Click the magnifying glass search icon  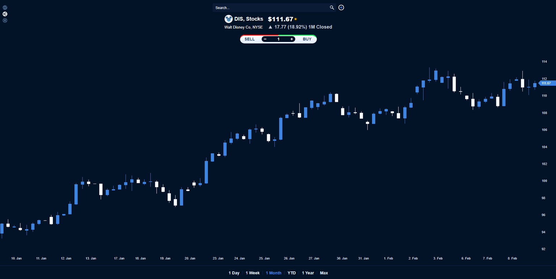pos(332,8)
